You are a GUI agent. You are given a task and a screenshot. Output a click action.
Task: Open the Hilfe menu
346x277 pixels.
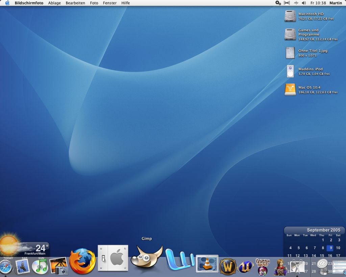click(x=126, y=3)
